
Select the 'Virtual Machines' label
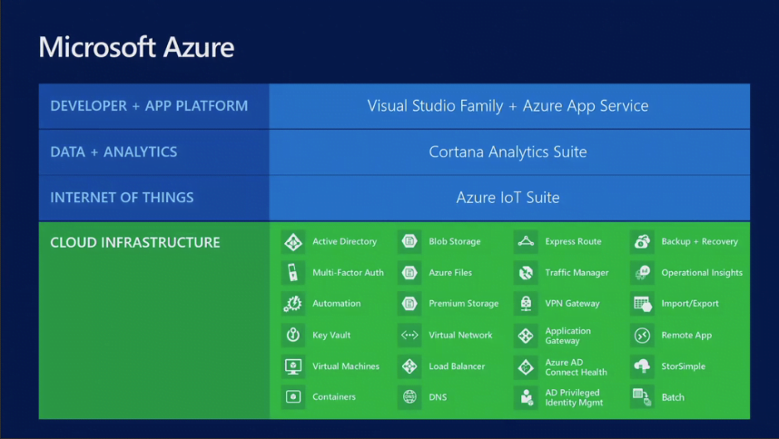coord(346,366)
